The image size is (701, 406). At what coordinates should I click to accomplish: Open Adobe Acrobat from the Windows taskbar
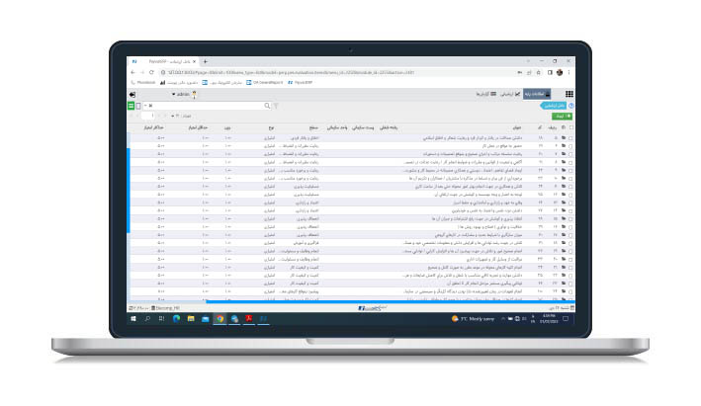249,318
